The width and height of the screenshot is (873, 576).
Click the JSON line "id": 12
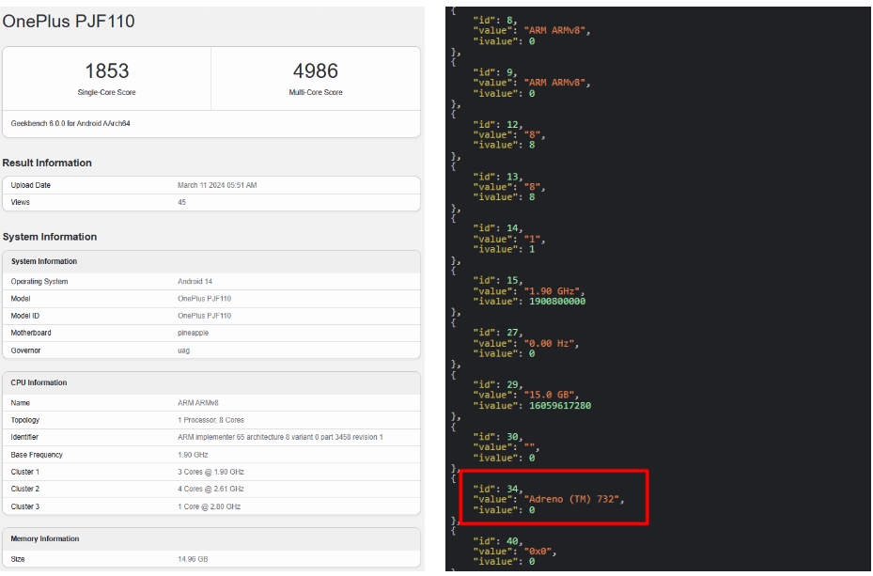pyautogui.click(x=498, y=125)
